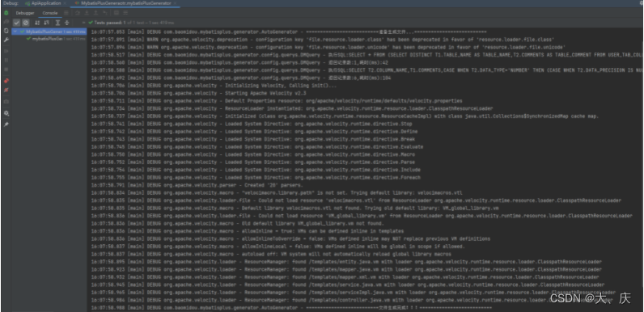This screenshot has width=644, height=312.
Task: Click the 'Debug:' tool window label
Action: 11,3
